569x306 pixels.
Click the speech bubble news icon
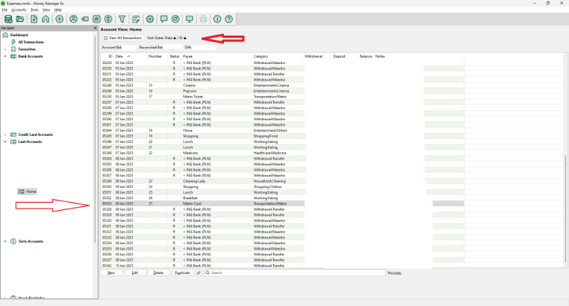click(x=164, y=19)
